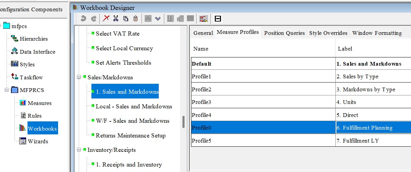Image resolution: width=411 pixels, height=172 pixels.
Task: Click the Styles grid icon
Action: [x=14, y=64]
